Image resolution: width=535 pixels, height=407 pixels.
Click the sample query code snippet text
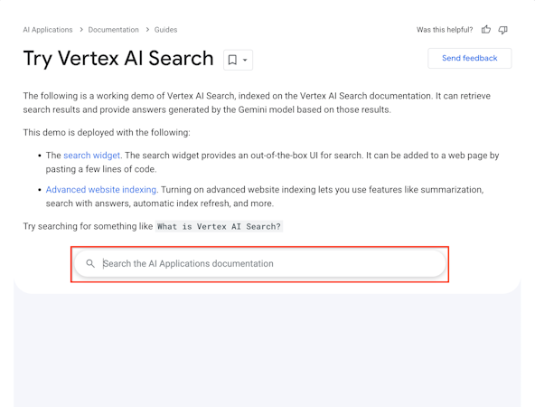[219, 226]
